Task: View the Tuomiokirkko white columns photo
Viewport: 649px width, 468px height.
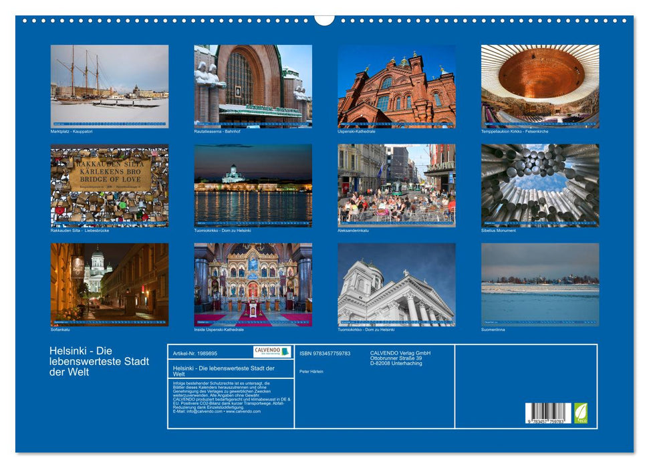Action: click(396, 284)
